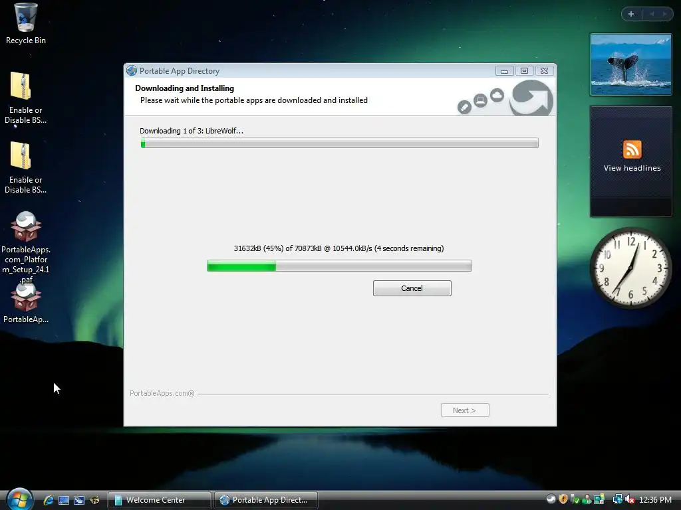Viewport: 681px width, 510px height.
Task: Click the taskbar clock showing 12:36 PM
Action: pyautogui.click(x=655, y=500)
